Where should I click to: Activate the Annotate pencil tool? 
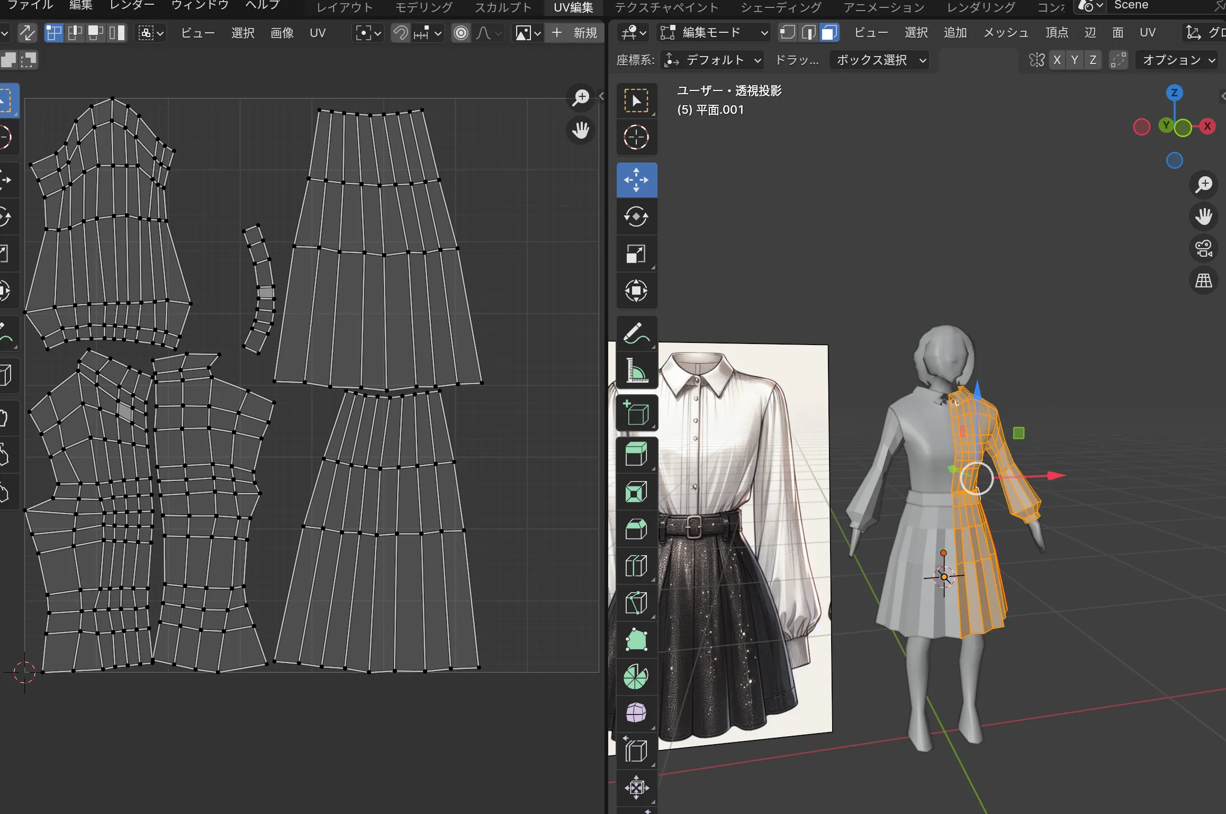point(636,332)
